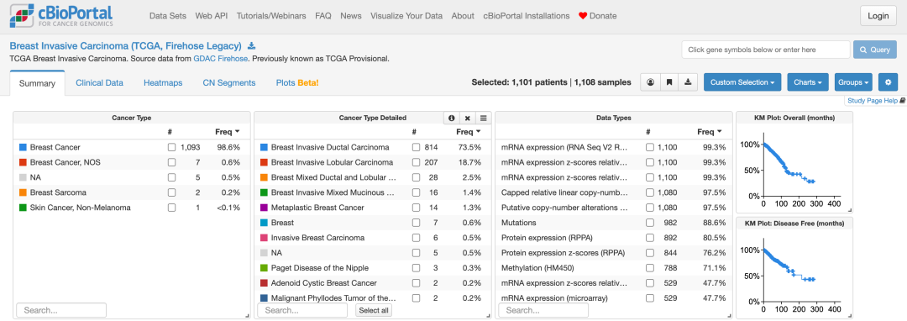Open cBioPortal Installations link
The image size is (907, 321).
click(x=527, y=16)
